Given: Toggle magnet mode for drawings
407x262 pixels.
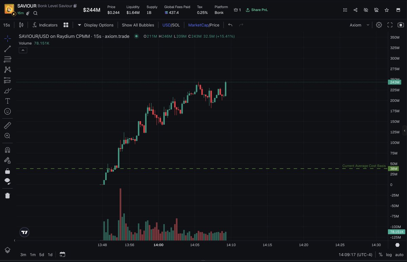Looking at the screenshot, I should 7,150.
